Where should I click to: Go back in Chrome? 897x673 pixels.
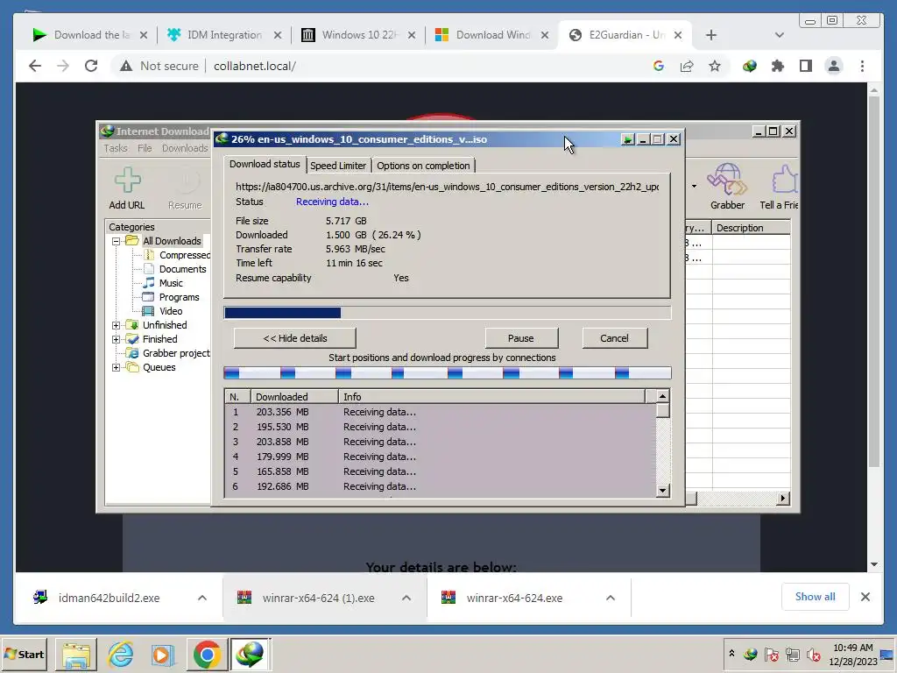point(35,66)
